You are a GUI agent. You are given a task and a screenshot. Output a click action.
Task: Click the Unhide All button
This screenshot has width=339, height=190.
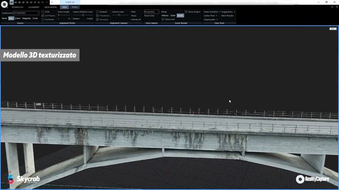(x=136, y=20)
